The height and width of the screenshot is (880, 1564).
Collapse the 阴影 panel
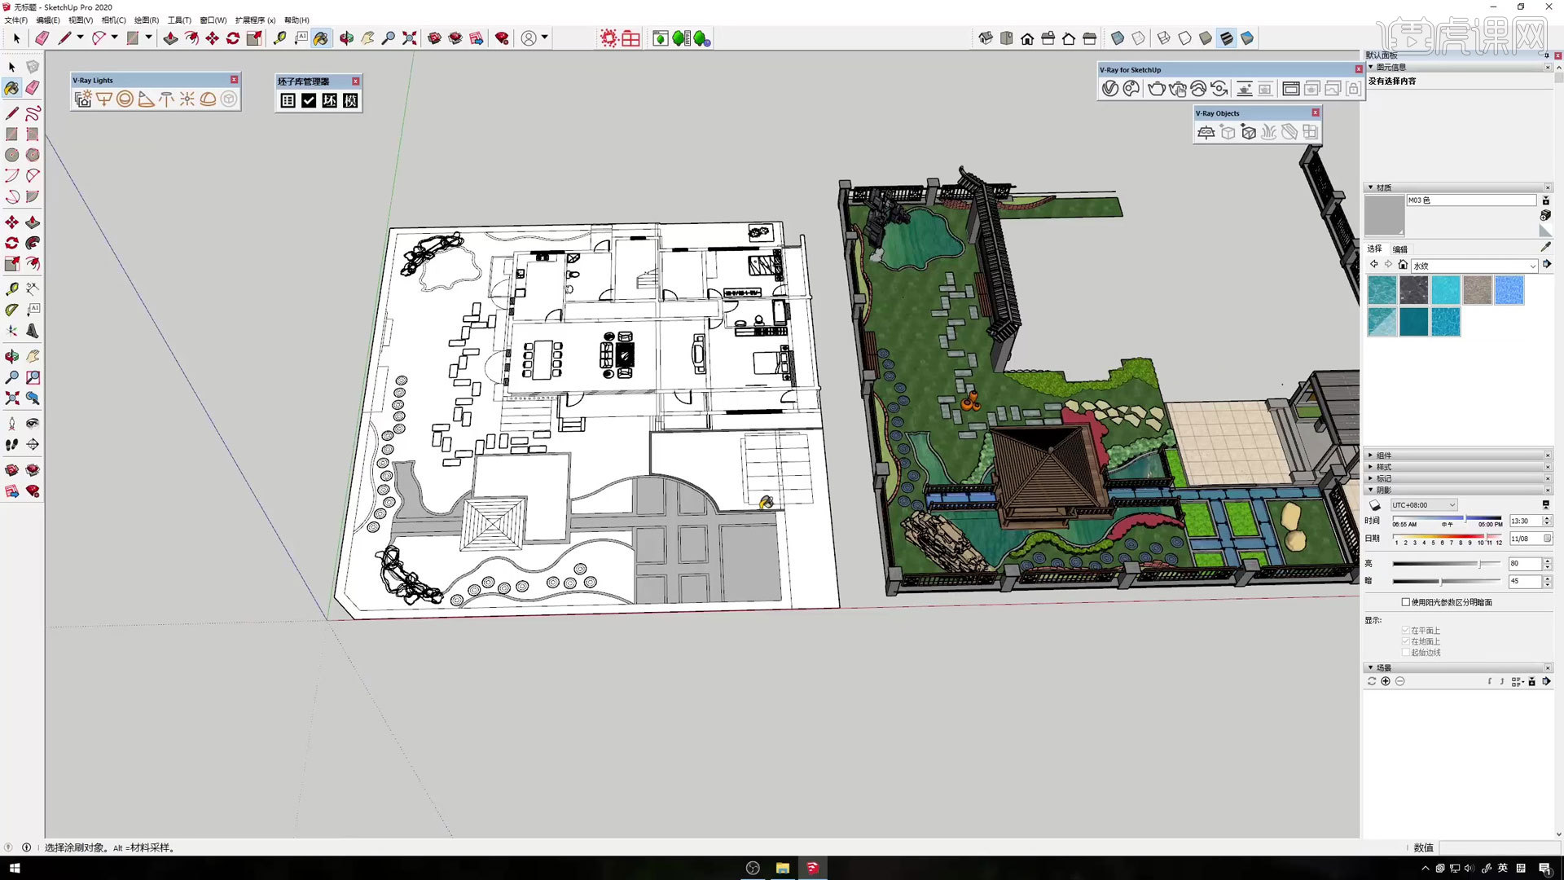1458,490
